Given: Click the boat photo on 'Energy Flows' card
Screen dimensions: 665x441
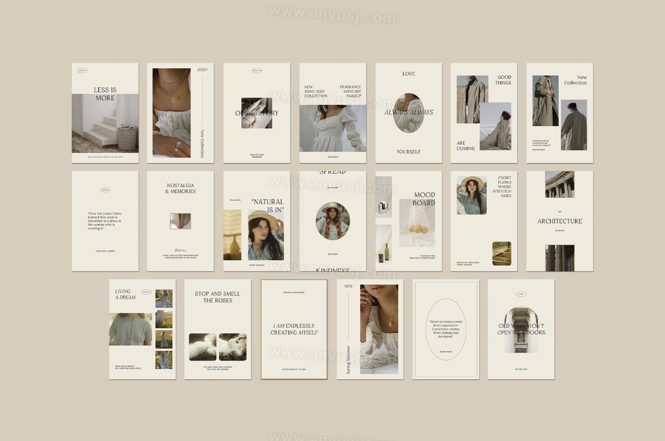Looking at the screenshot, I should pyautogui.click(x=502, y=253).
